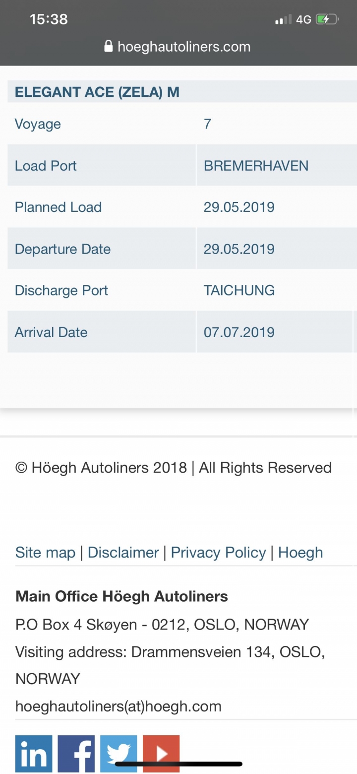Open the Hoegh footer link
The height and width of the screenshot is (774, 357).
tap(300, 553)
